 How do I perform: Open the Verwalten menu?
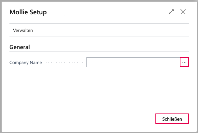[x=23, y=30]
